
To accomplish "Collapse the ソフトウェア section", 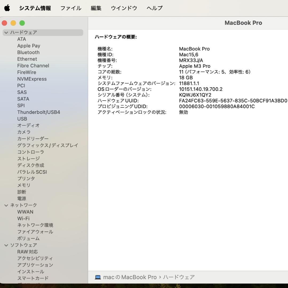I will [x=6, y=245].
